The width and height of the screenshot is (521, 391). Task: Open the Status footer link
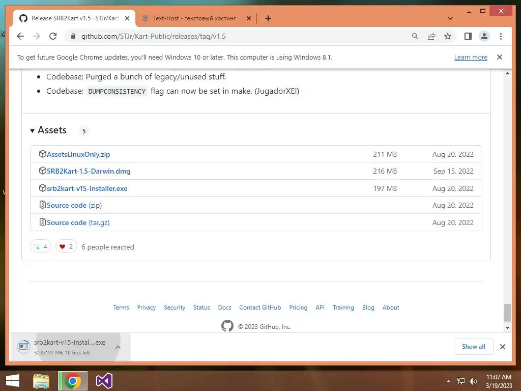tap(201, 308)
